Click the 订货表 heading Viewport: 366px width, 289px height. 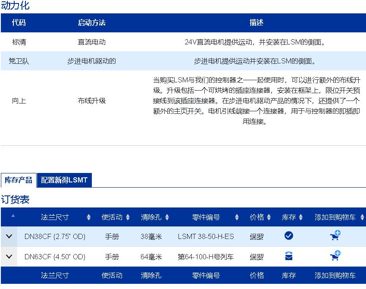pyautogui.click(x=15, y=200)
